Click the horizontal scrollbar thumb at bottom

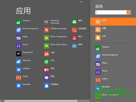41,101
